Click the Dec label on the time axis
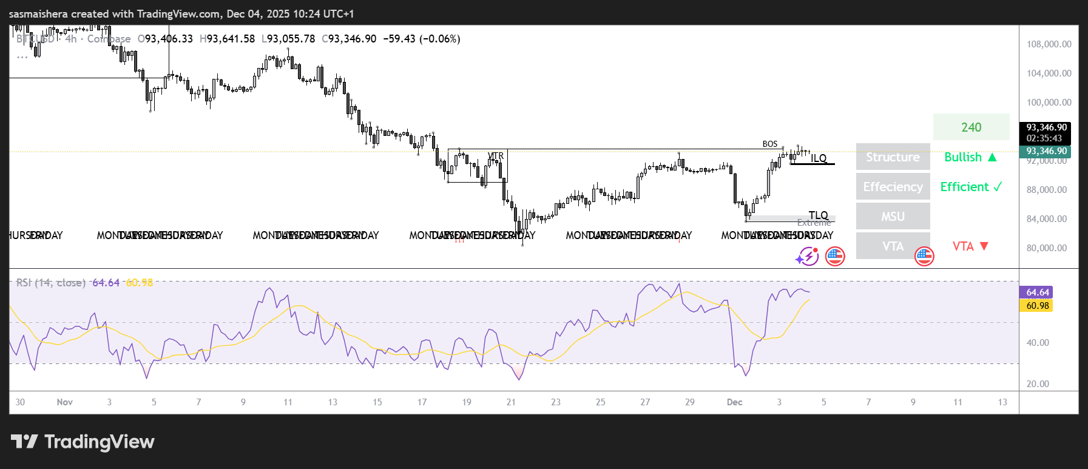This screenshot has height=469, width=1088. pyautogui.click(x=734, y=402)
